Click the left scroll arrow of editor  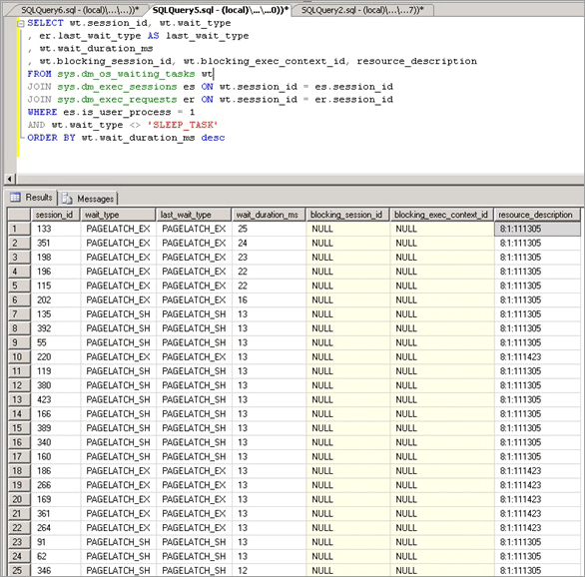[x=10, y=179]
